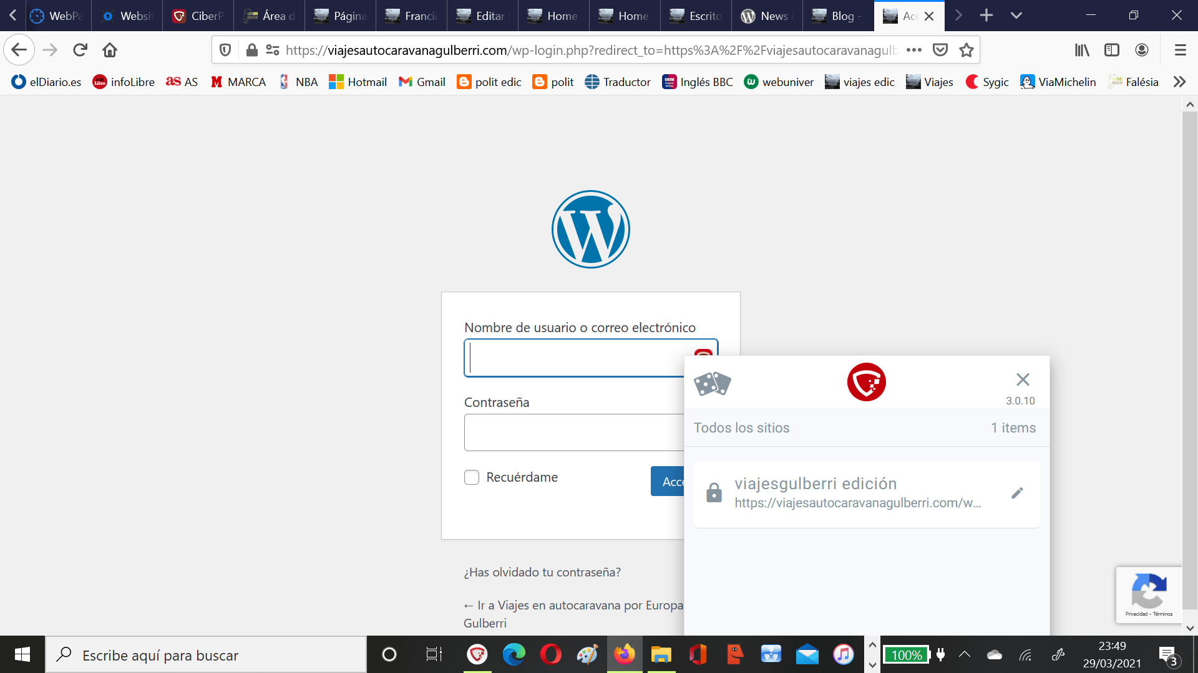Screen dimensions: 1198x673
Task: Open tracking protection shield in address bar
Action: click(226, 50)
